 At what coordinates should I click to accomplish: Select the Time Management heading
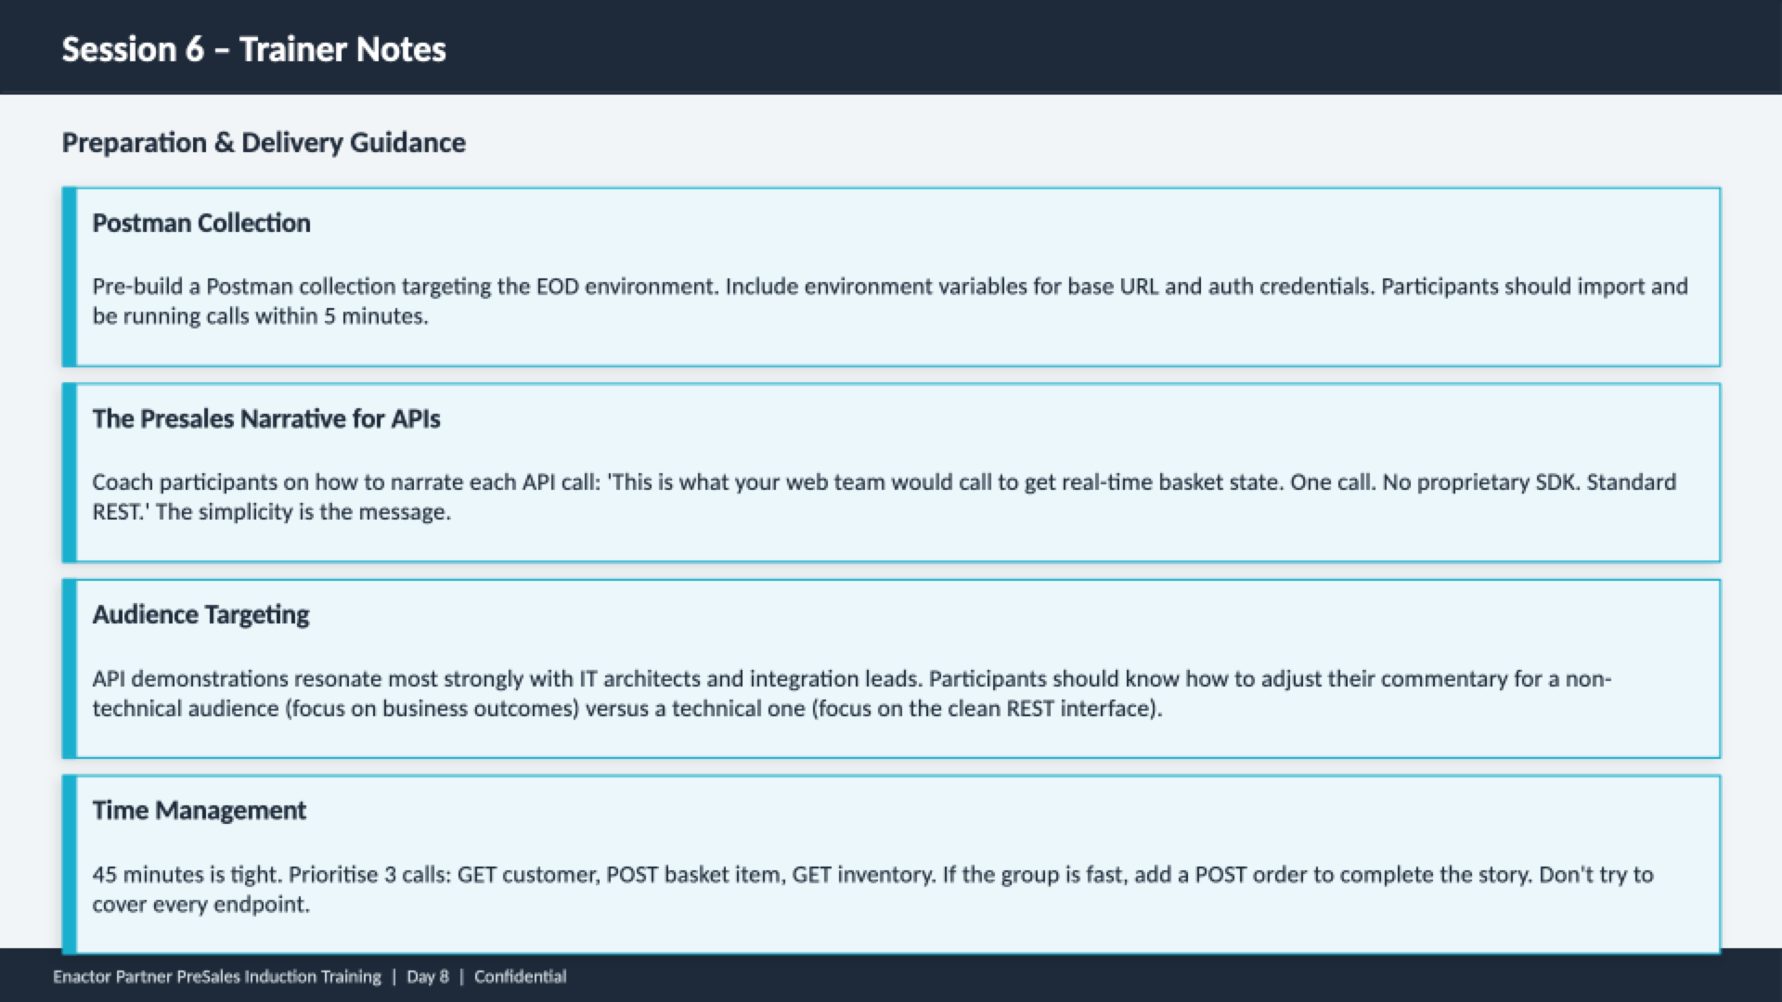199,811
